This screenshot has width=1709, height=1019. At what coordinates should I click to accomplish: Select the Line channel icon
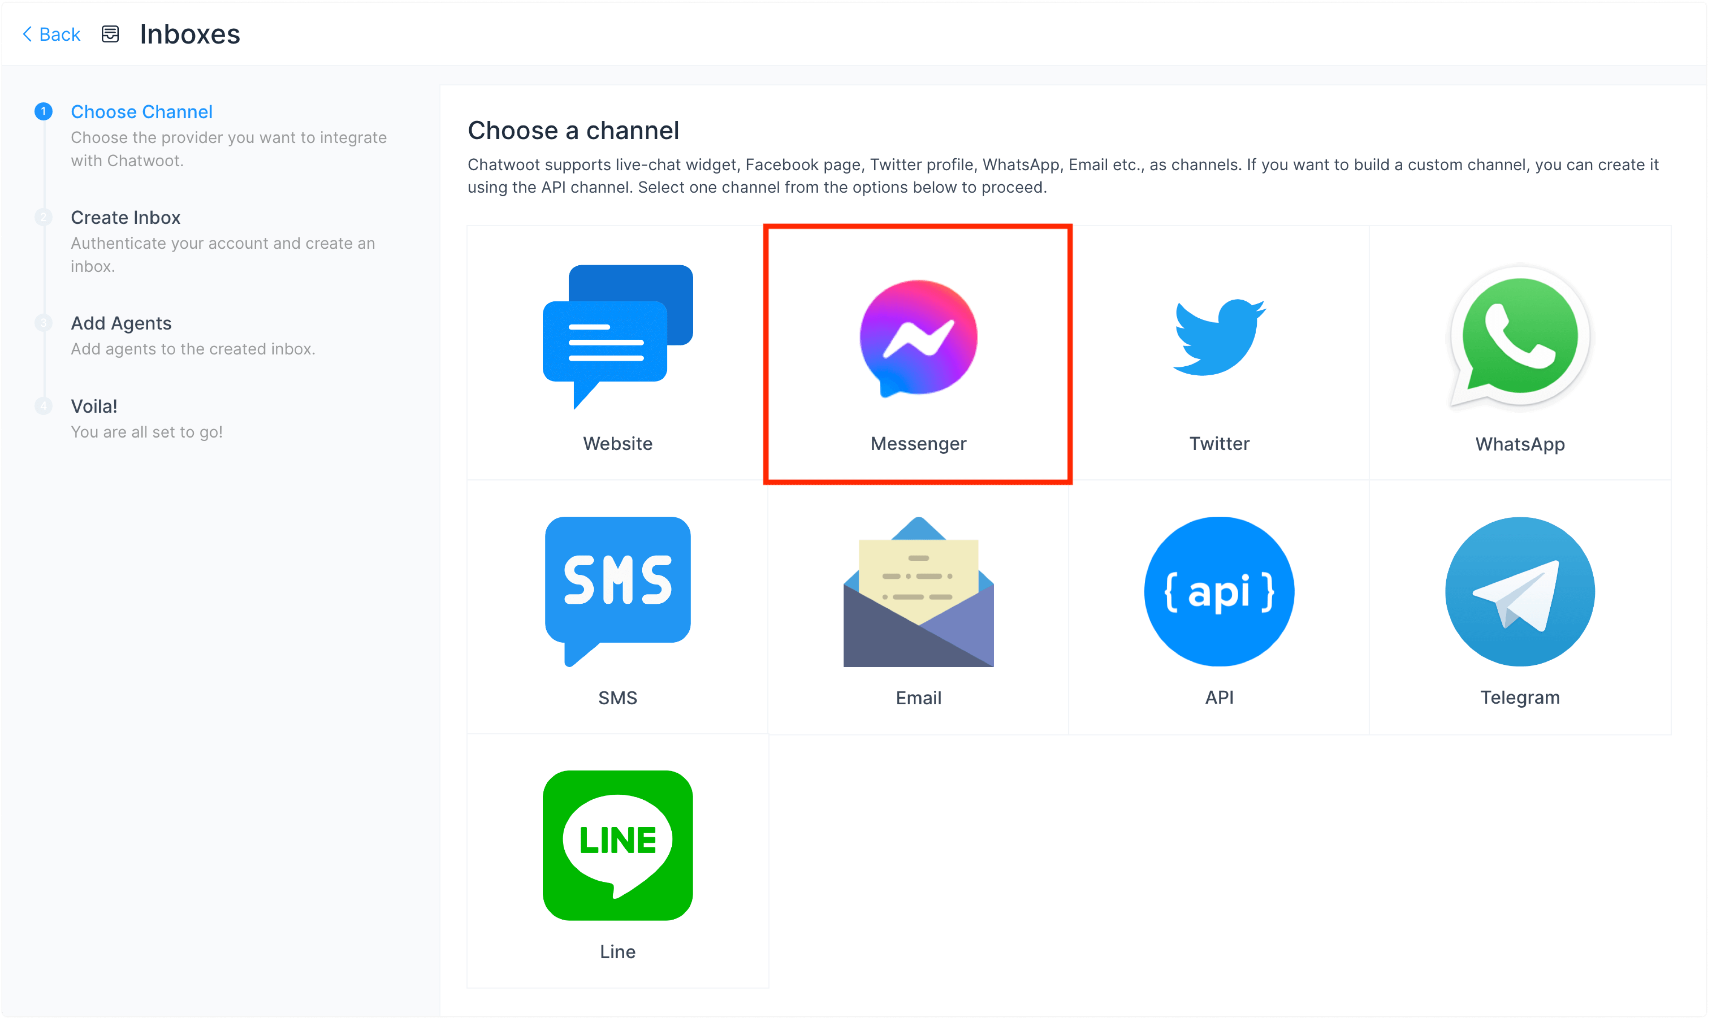tap(617, 845)
